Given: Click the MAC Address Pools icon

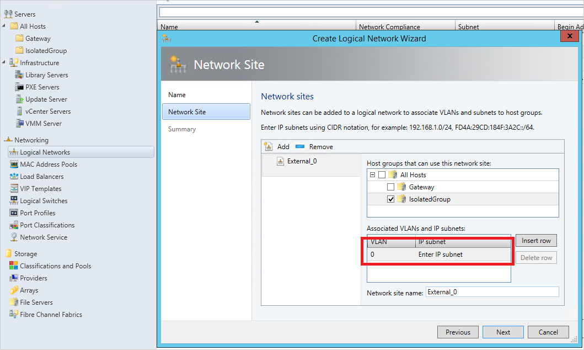Looking at the screenshot, I should pyautogui.click(x=14, y=164).
